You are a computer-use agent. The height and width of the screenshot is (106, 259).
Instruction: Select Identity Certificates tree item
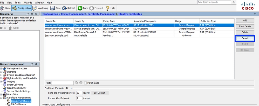21,101
